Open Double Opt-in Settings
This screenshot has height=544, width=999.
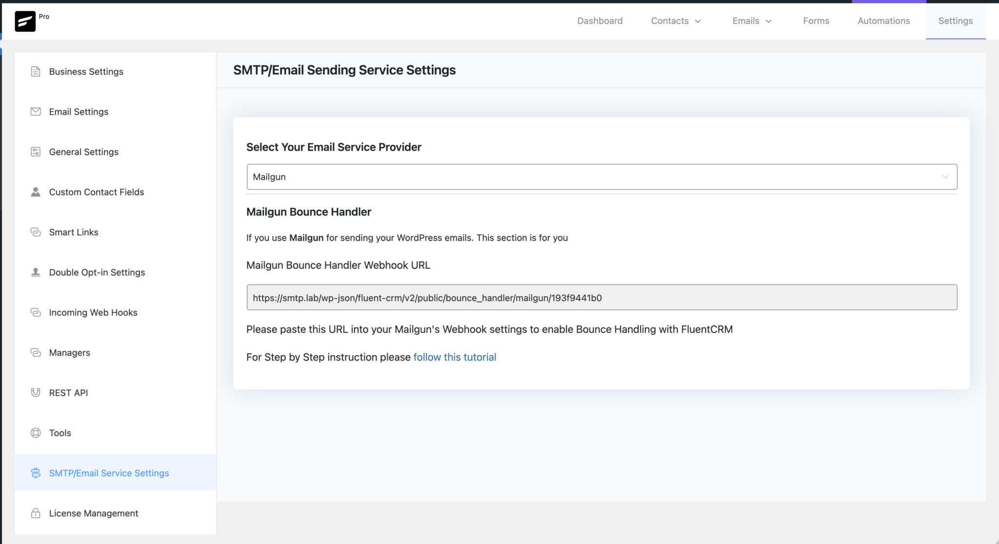click(116, 272)
